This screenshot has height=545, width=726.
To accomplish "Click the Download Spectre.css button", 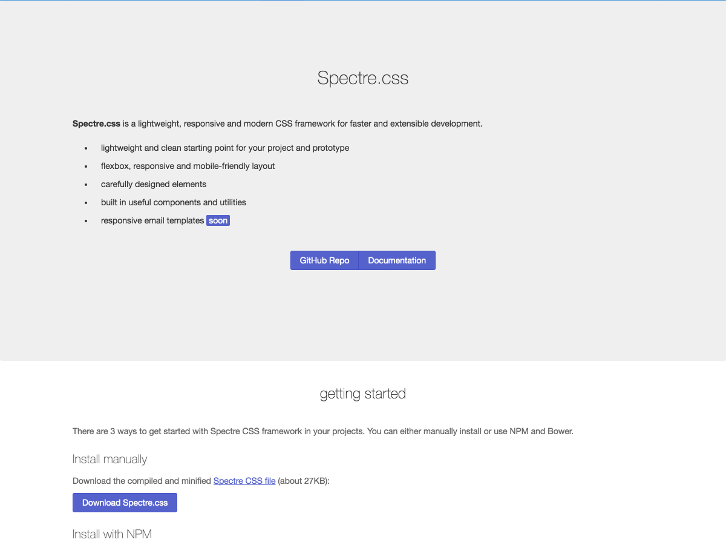I will click(125, 503).
